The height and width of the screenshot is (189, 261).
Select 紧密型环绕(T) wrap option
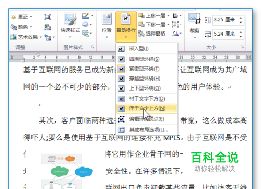tap(147, 69)
